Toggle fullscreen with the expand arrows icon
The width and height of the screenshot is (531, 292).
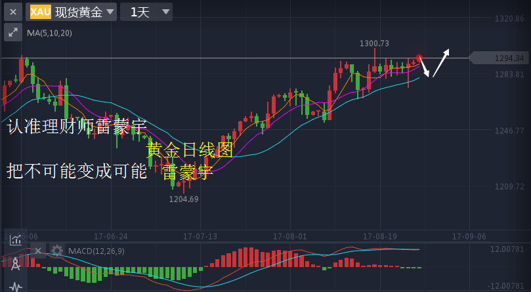13,32
